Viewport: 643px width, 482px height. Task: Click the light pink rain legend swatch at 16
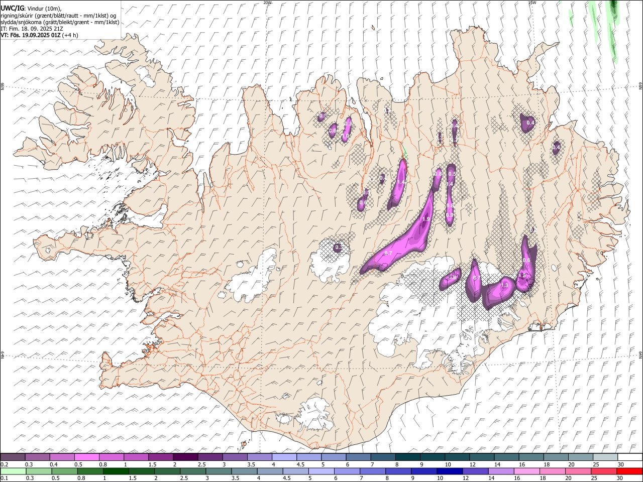click(526, 471)
